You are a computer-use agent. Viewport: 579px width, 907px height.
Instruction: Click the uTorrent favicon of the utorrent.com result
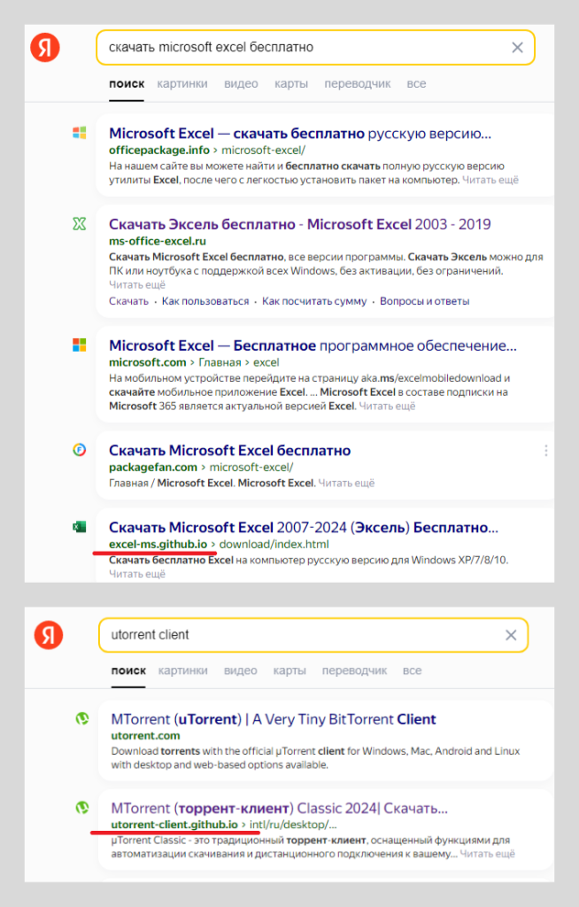[x=82, y=719]
